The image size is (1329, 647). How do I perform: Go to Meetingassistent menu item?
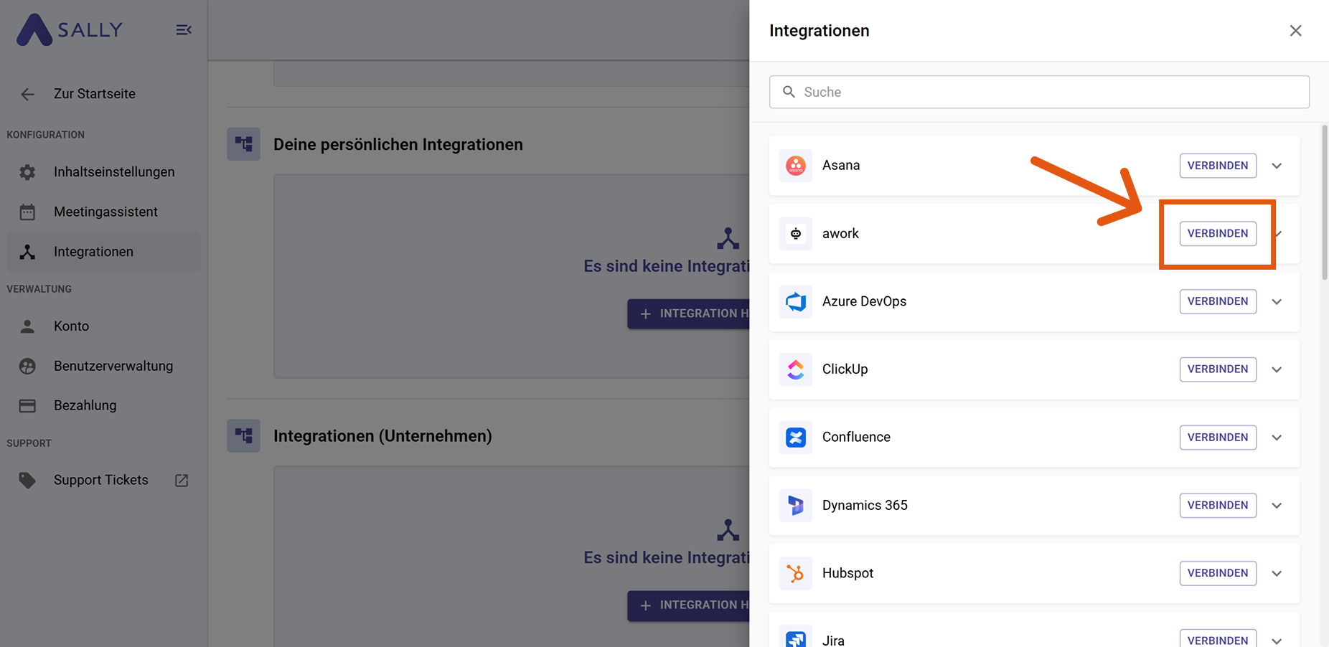pyautogui.click(x=105, y=212)
